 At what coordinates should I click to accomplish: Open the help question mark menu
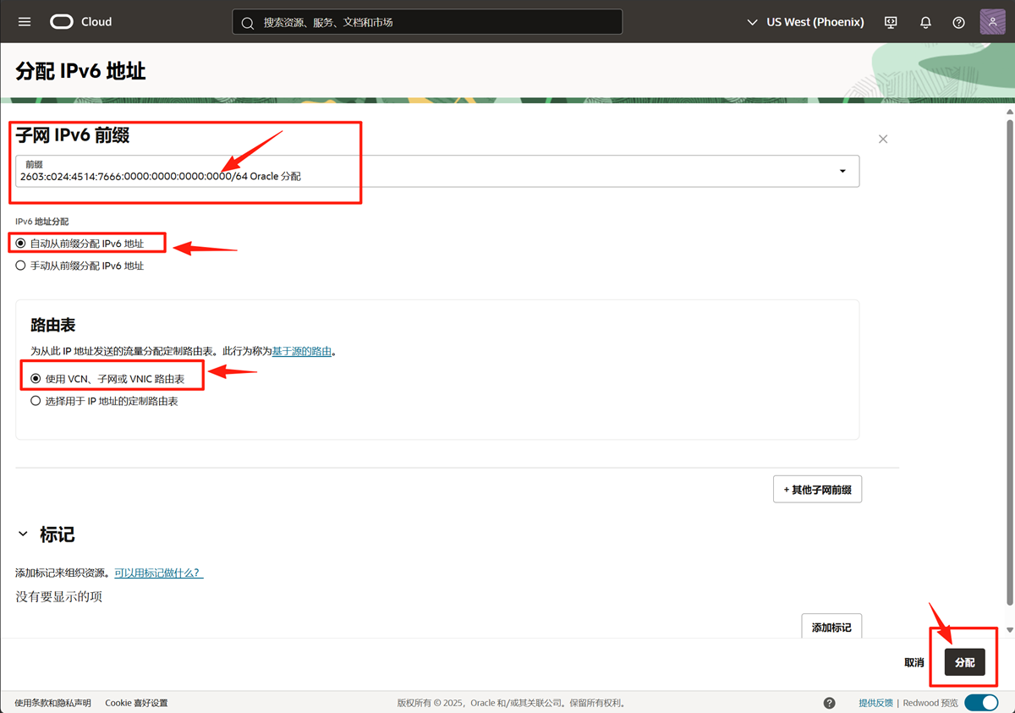[958, 23]
